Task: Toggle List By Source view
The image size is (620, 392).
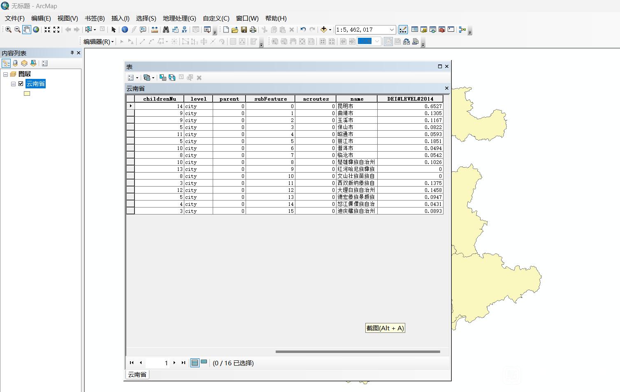Action: 15,63
